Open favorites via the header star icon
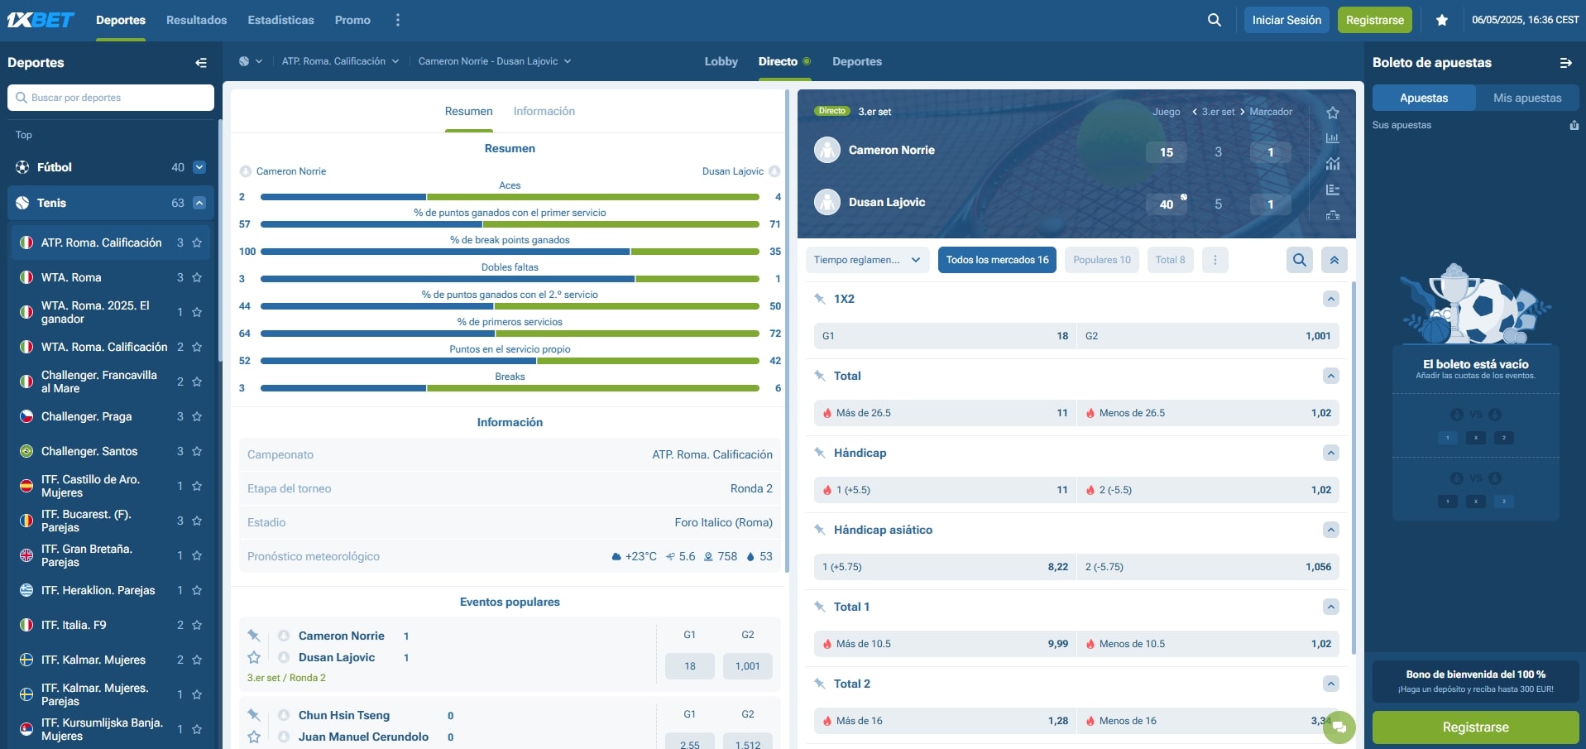Image resolution: width=1586 pixels, height=749 pixels. 1442,20
